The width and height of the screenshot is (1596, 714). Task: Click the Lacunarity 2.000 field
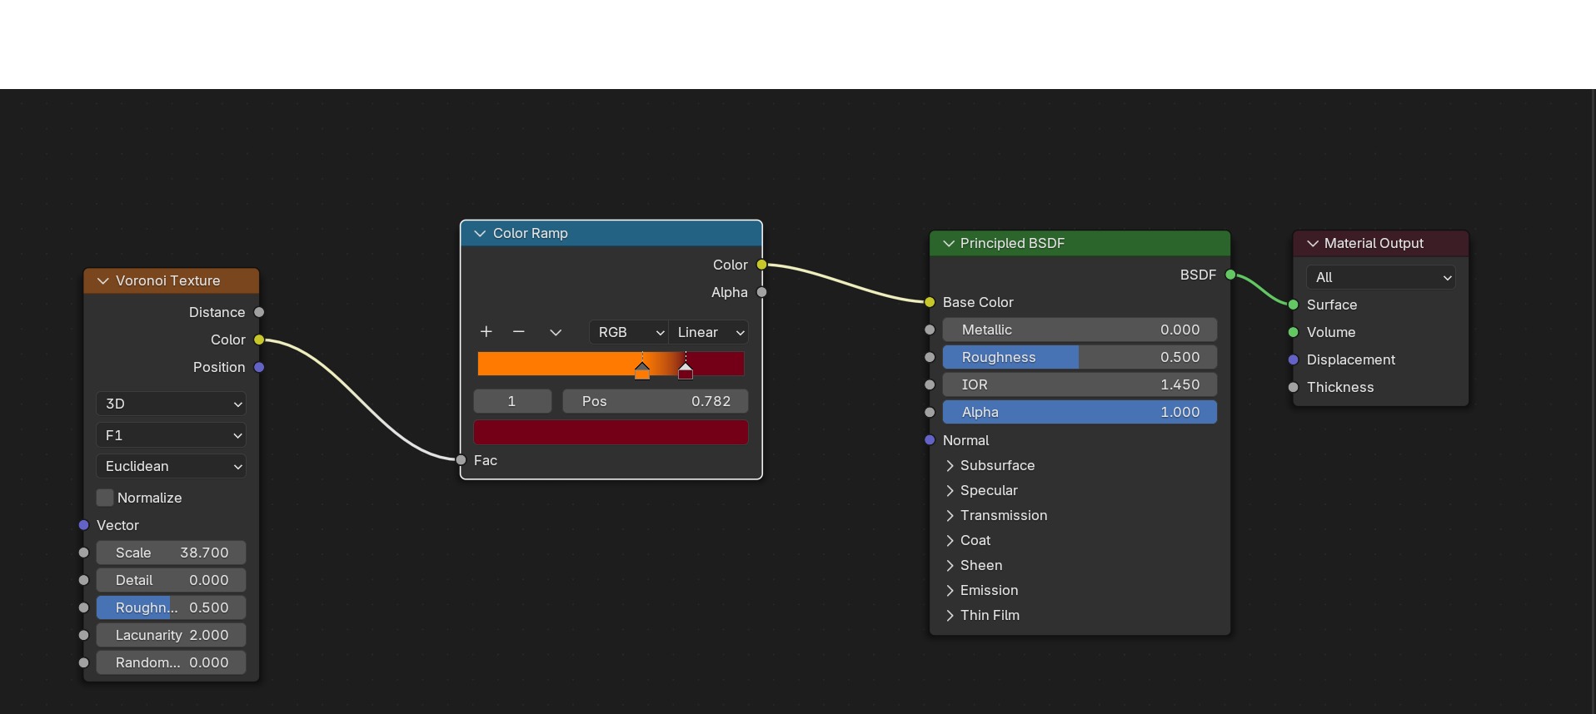pyautogui.click(x=171, y=635)
